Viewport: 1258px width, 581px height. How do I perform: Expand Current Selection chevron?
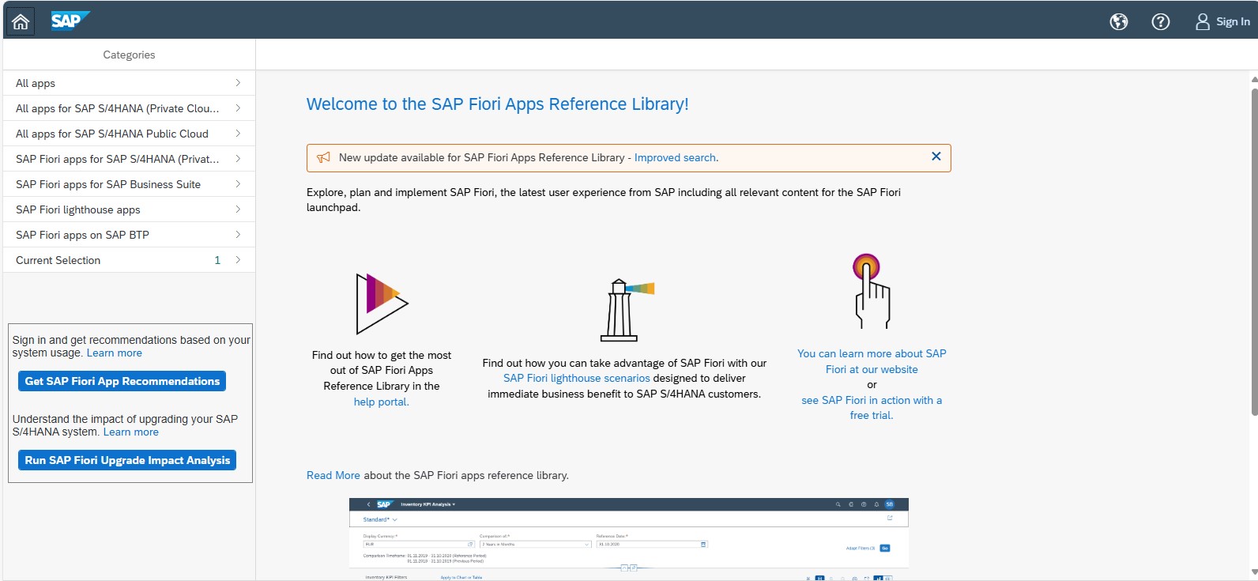pos(238,260)
